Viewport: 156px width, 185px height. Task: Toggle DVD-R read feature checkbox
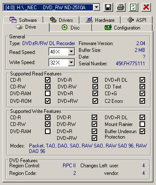(95, 80)
